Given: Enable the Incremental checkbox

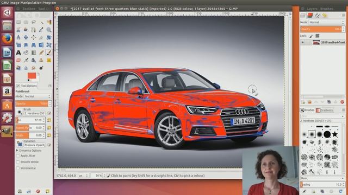Looking at the screenshot, I should click(18, 168).
